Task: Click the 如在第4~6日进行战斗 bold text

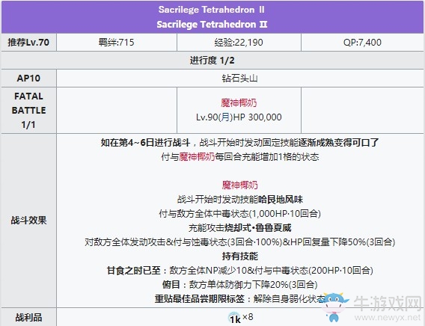Action: (x=145, y=142)
